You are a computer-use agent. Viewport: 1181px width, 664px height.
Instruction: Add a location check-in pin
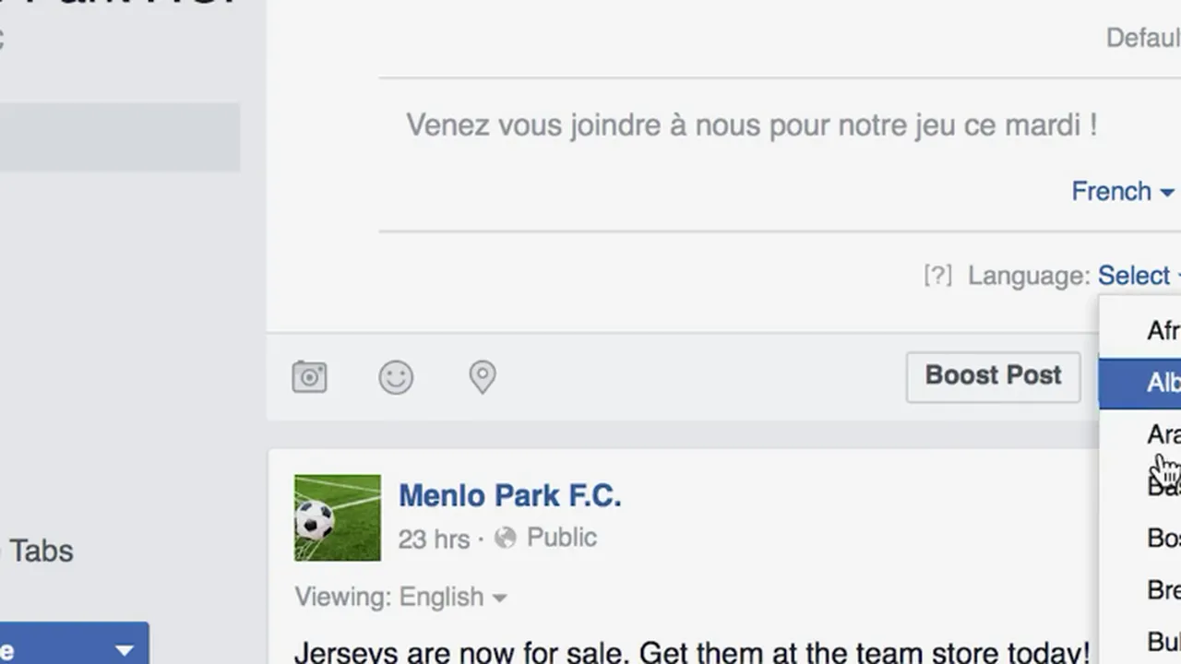(482, 376)
